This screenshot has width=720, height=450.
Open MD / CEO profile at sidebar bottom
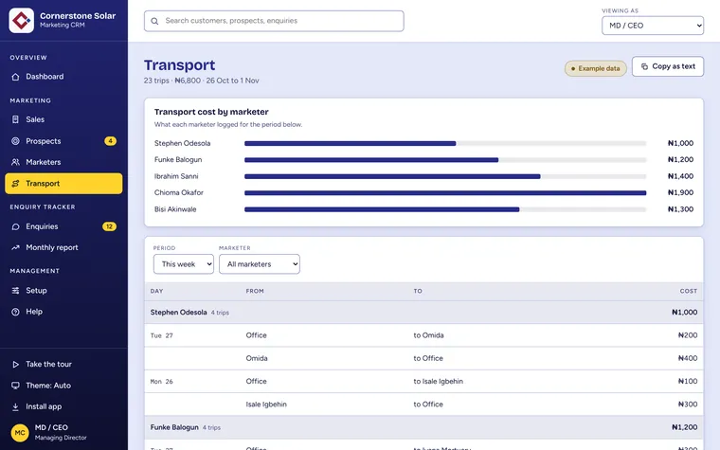[x=63, y=433]
